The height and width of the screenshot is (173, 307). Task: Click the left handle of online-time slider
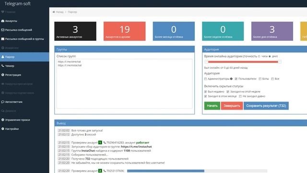206,62
